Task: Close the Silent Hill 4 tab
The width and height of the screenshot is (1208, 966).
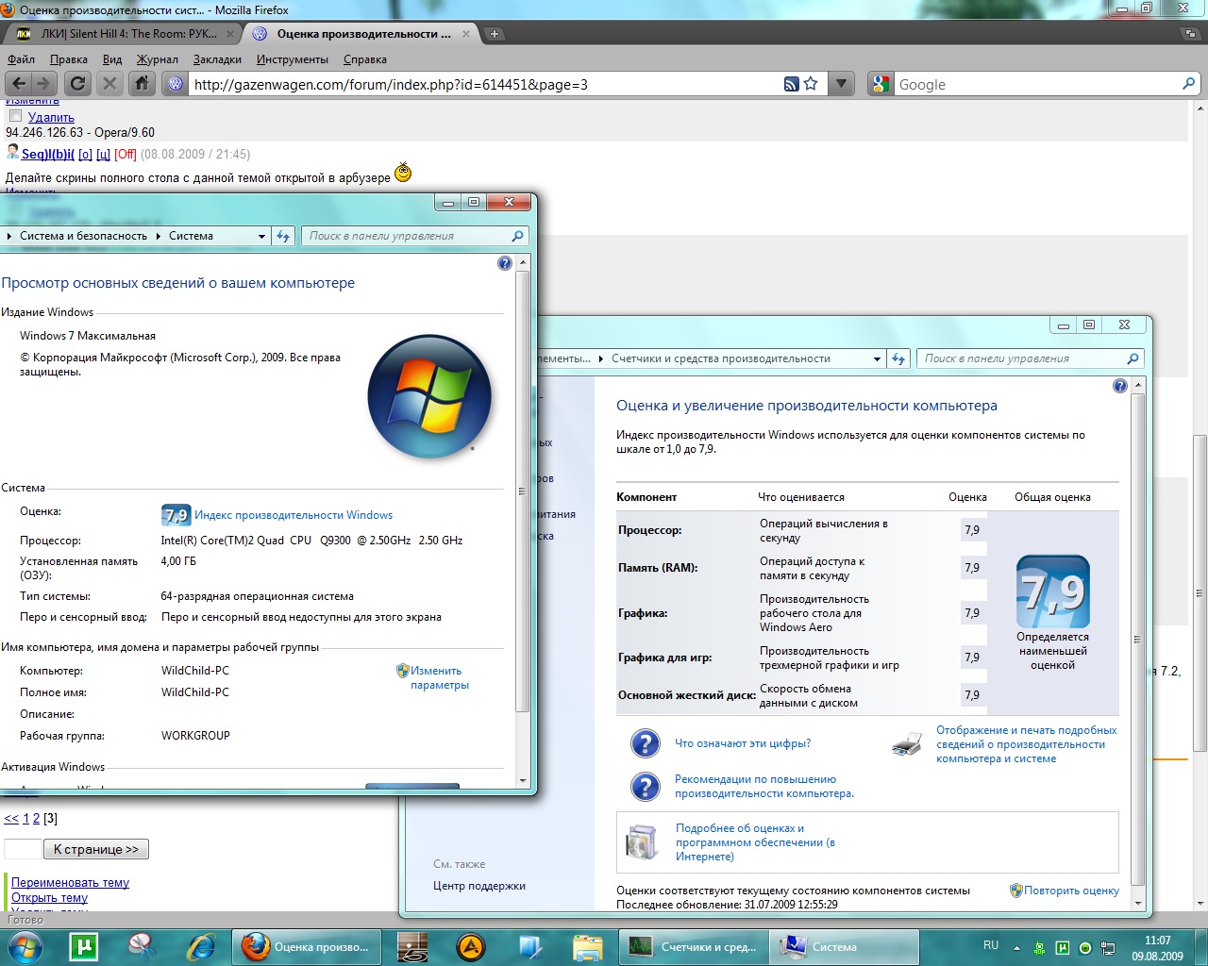Action: [230, 34]
